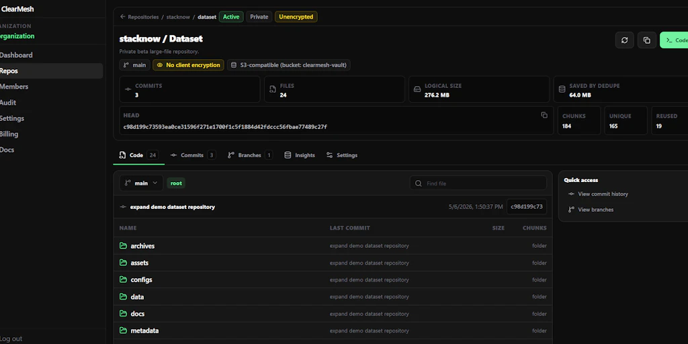Open the configs folder icon
This screenshot has width=688, height=344.
click(x=124, y=279)
